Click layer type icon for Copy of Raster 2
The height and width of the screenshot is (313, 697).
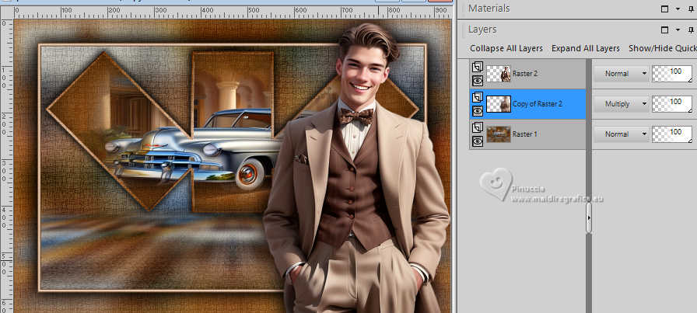coord(476,97)
